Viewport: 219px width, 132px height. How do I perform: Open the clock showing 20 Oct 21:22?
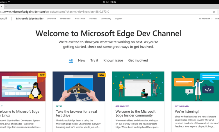109,2
